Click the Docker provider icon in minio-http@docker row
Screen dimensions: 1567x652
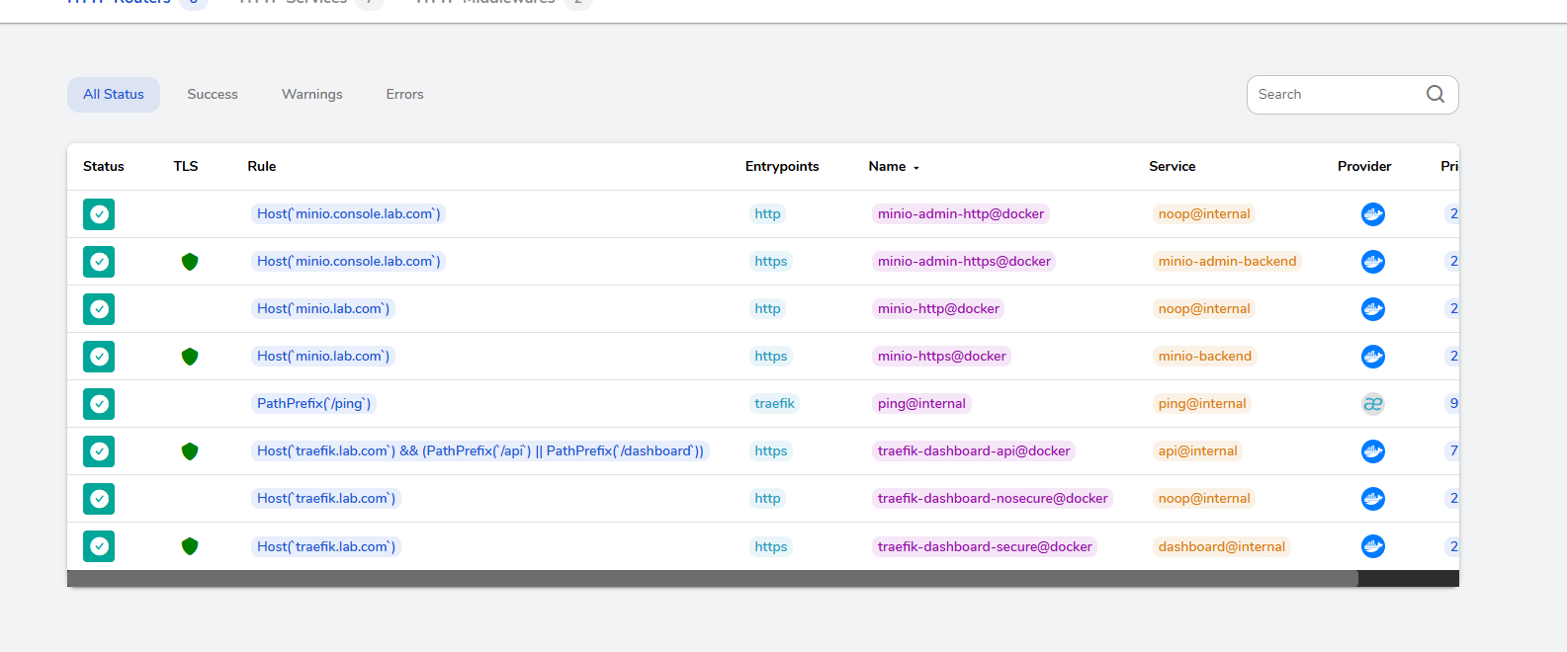click(1373, 309)
